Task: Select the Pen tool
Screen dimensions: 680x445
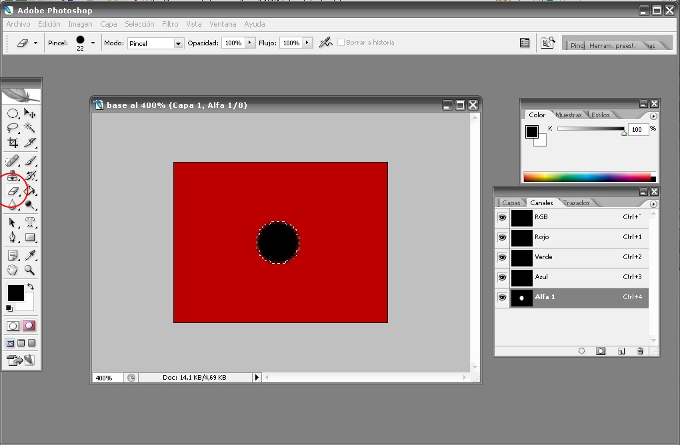Action: click(13, 237)
